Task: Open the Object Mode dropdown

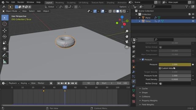Action: 11,11
